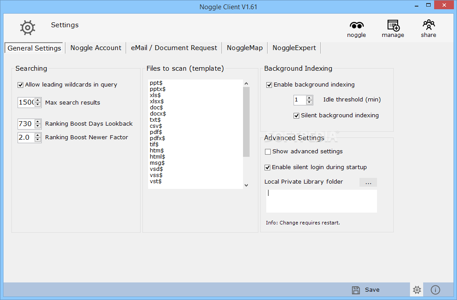
Task: Click file list scrollbar up arrow
Action: pyautogui.click(x=246, y=83)
